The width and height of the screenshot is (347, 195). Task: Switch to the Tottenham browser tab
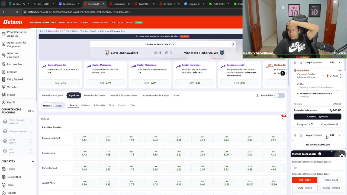click(x=119, y=4)
